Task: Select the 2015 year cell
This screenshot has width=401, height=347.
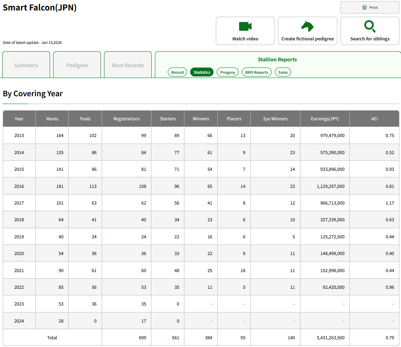Action: (x=19, y=169)
